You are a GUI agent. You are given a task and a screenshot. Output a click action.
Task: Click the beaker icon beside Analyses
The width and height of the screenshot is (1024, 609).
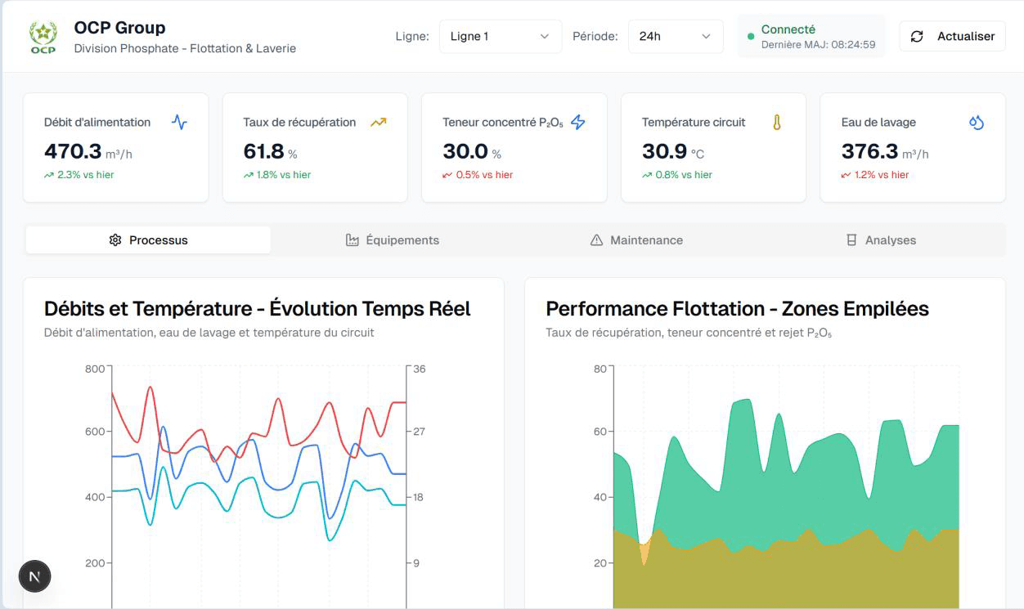(851, 240)
